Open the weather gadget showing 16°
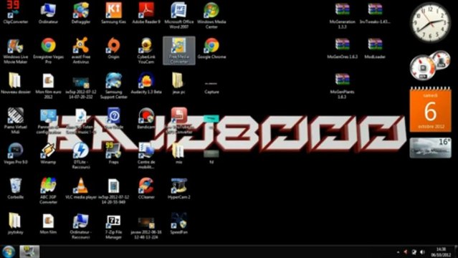Image resolution: width=458 pixels, height=258 pixels. [x=431, y=148]
